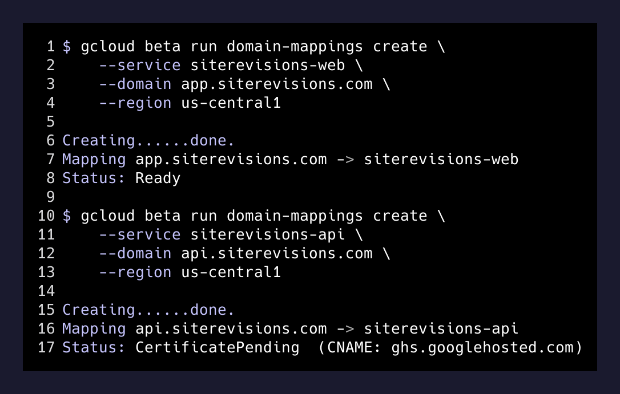Click 'Creating......done.' on line 6
Image resolution: width=620 pixels, height=394 pixels.
click(x=148, y=140)
